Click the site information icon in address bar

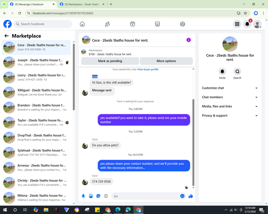click(x=28, y=13)
